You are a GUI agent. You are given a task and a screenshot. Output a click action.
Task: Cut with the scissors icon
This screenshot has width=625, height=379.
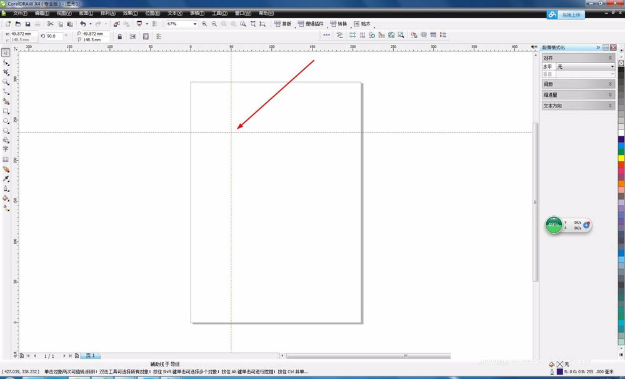(50, 24)
